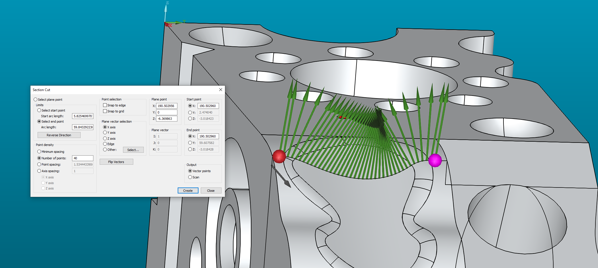Enable the Snap to edge checkbox

pyautogui.click(x=105, y=105)
